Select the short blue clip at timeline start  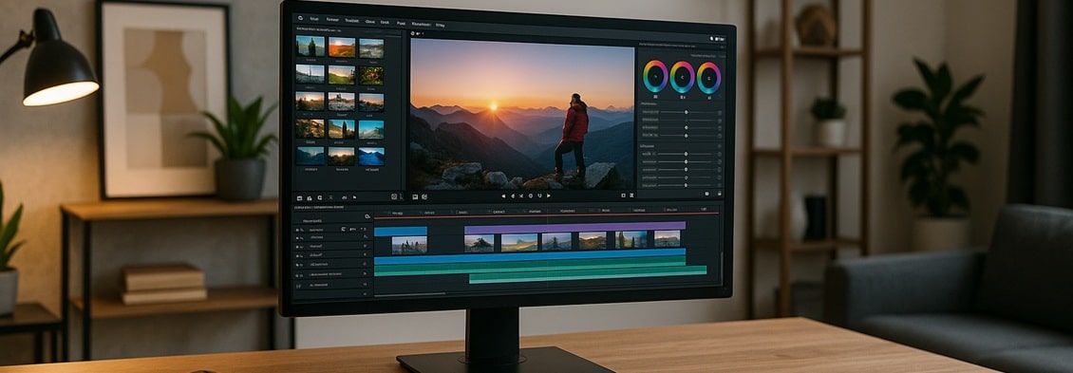point(401,232)
